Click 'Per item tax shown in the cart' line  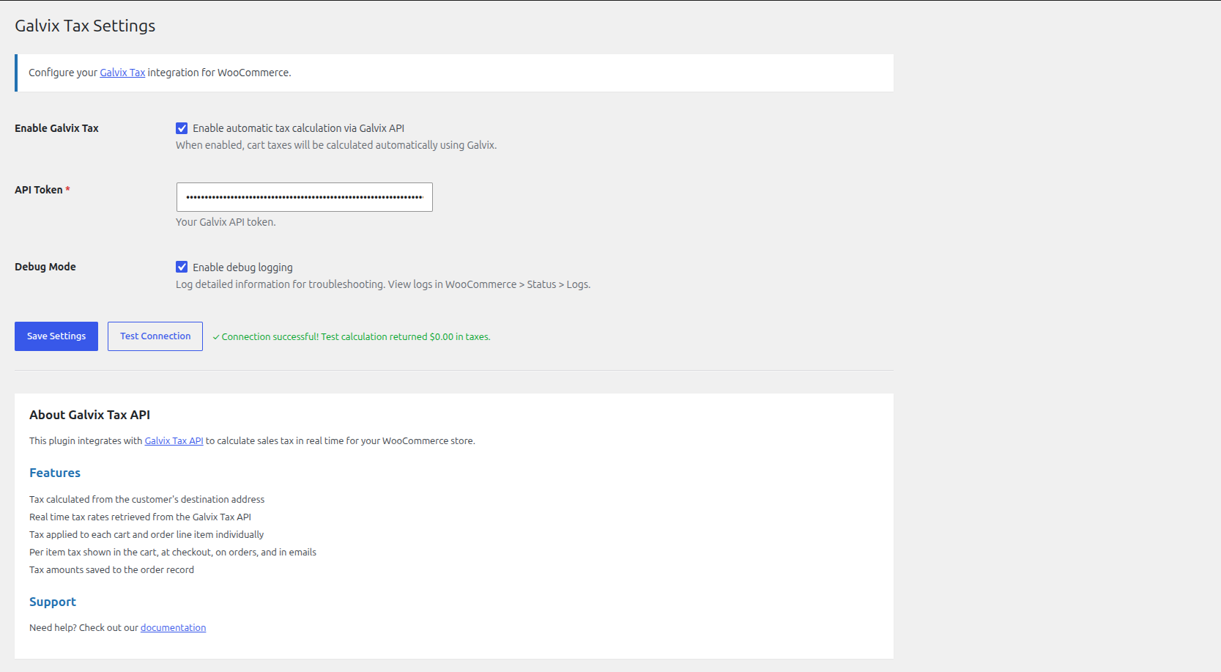(173, 552)
